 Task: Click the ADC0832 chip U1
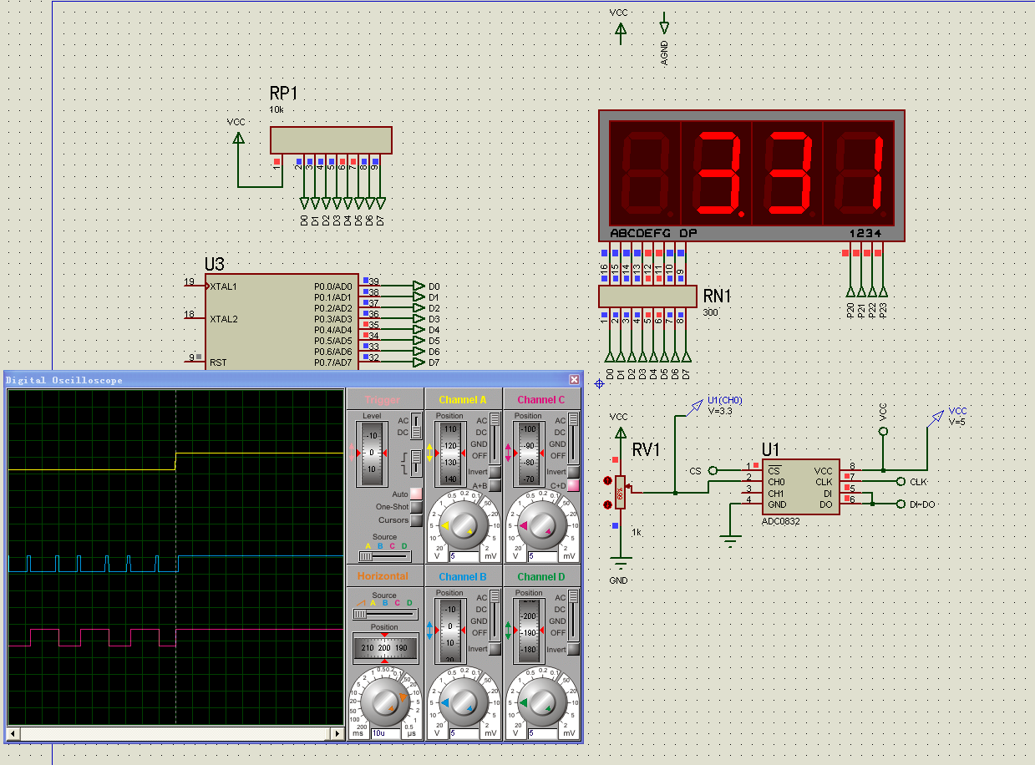(800, 488)
